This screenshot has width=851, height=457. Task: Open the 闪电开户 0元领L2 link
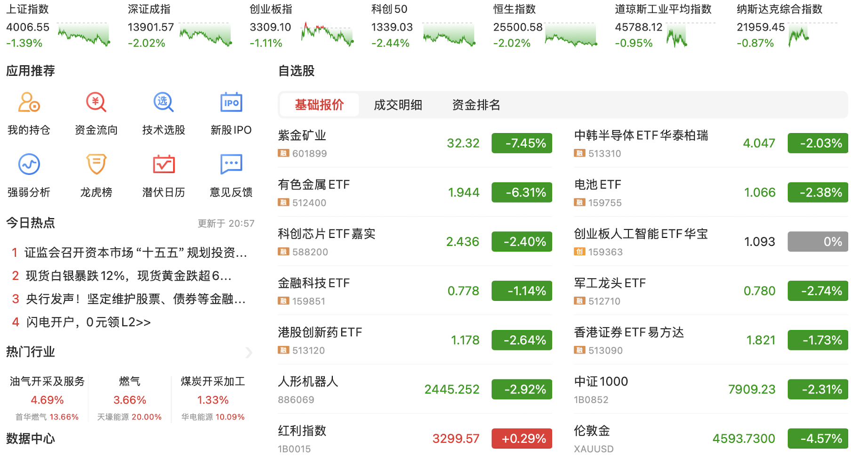tap(88, 322)
